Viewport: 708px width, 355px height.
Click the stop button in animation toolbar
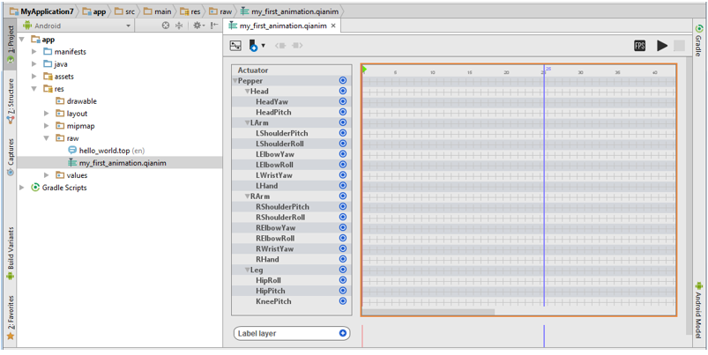tap(679, 46)
